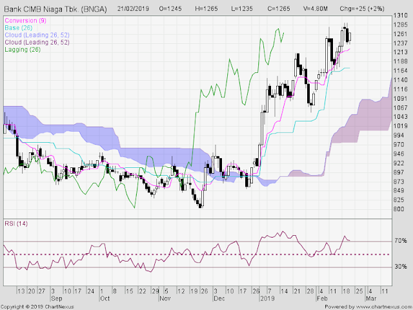Viewport: 413px width, 310px height.
Task: Click the V=4.80M volume value
Action: [x=316, y=8]
